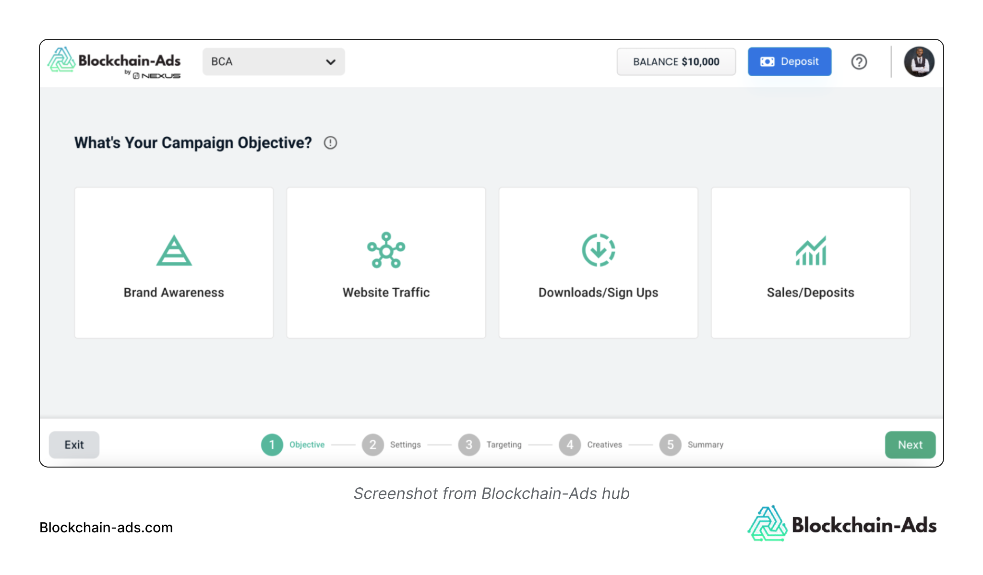Choose the Sales/Deposits label
Viewport: 983px width, 575px height.
pos(811,293)
